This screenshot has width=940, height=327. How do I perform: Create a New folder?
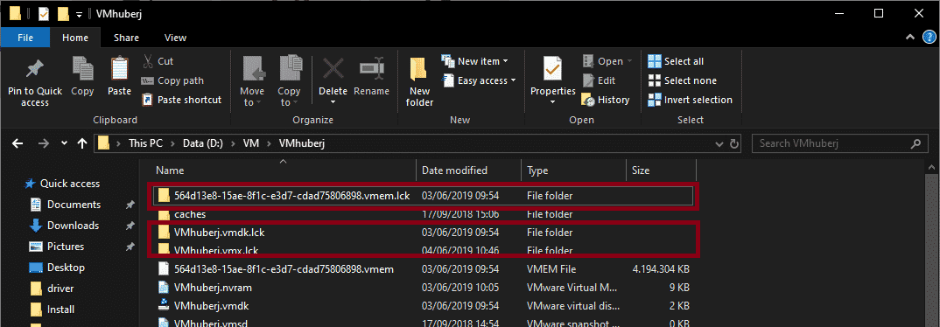(419, 81)
